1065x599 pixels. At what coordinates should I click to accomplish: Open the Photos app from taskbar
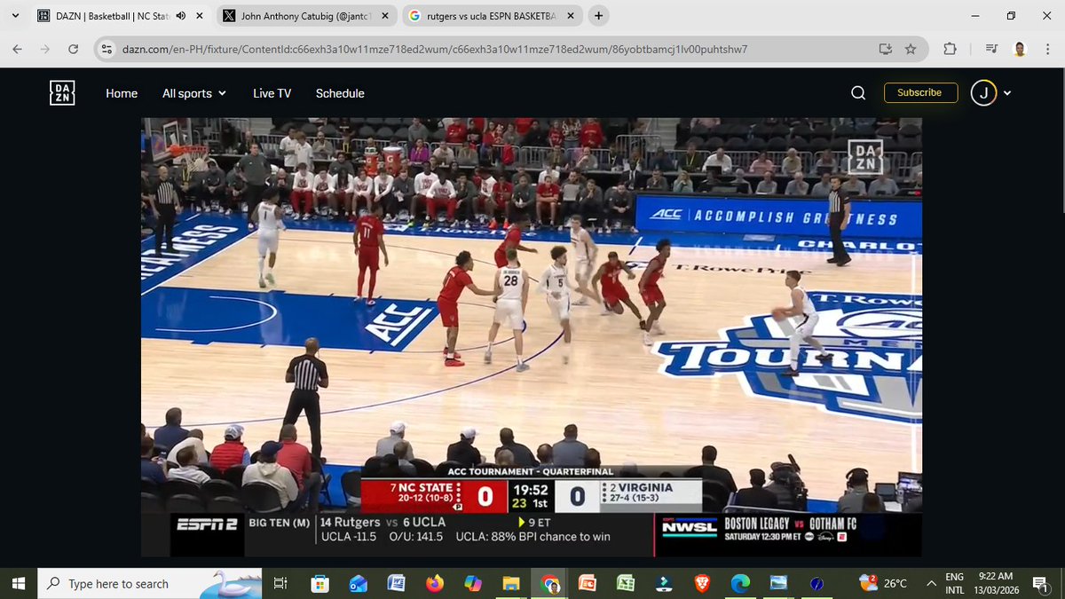778,583
